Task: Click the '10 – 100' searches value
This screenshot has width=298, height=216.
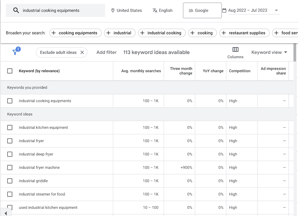Action: pyautogui.click(x=151, y=207)
